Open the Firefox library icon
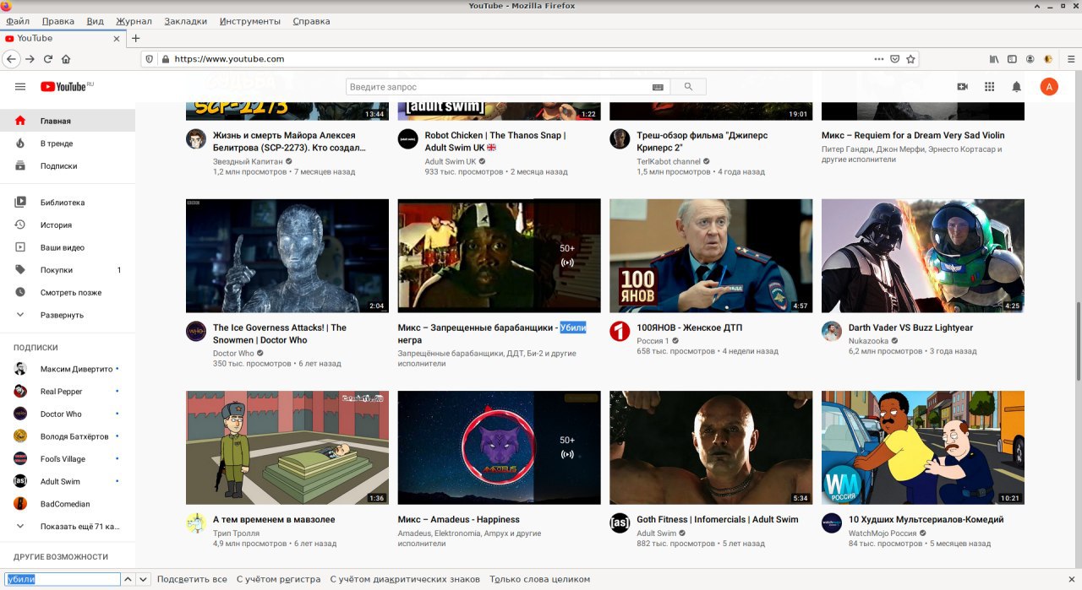 (x=994, y=59)
